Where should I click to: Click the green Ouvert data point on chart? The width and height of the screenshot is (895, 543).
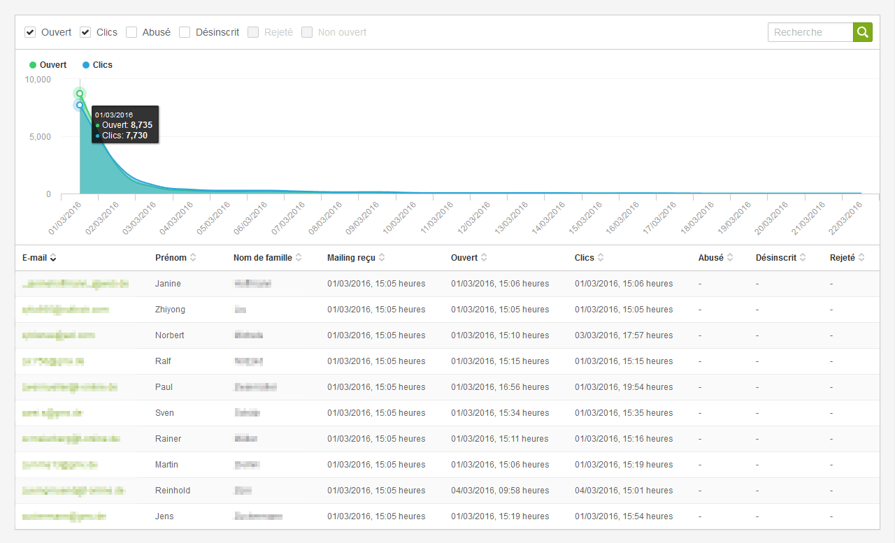pyautogui.click(x=80, y=94)
